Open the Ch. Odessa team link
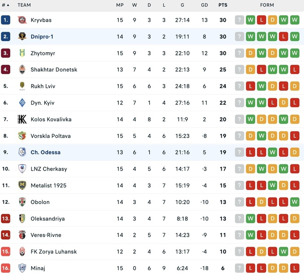Image resolution: width=304 pixels, height=276 pixels. point(45,152)
